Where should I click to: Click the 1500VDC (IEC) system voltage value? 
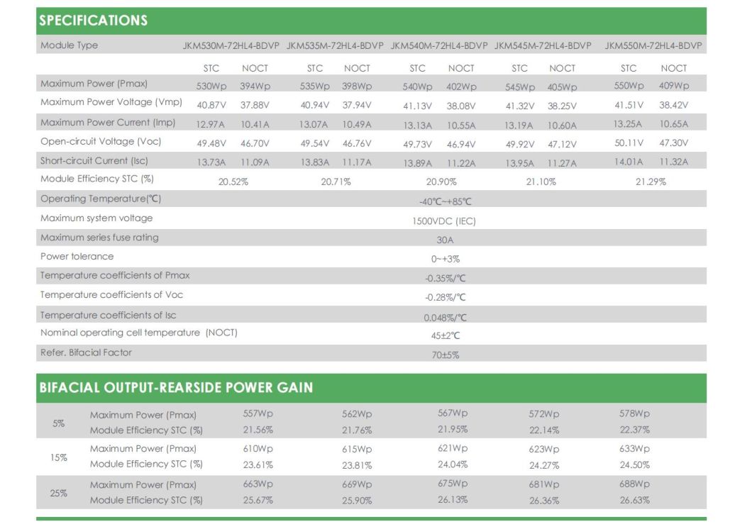pyautogui.click(x=444, y=221)
